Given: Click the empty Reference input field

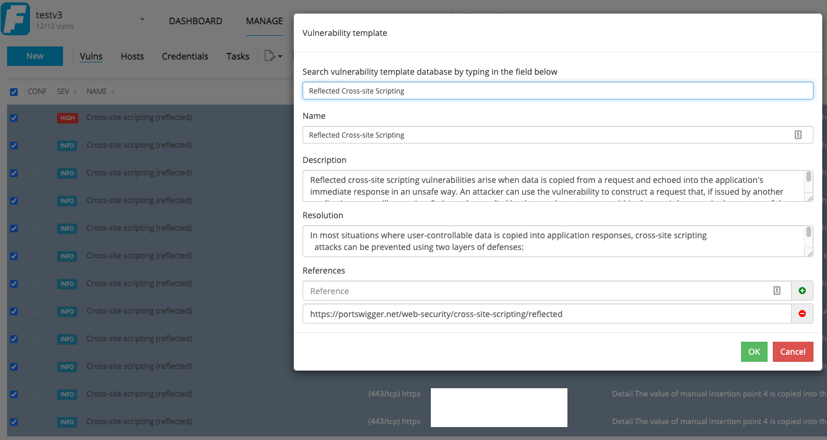Looking at the screenshot, I should point(547,291).
